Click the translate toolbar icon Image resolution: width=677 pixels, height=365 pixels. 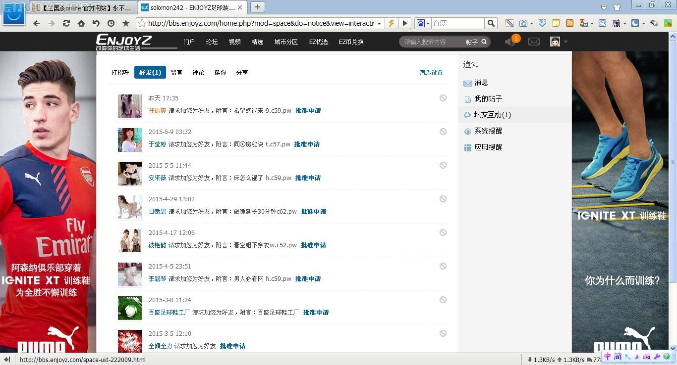(x=584, y=23)
